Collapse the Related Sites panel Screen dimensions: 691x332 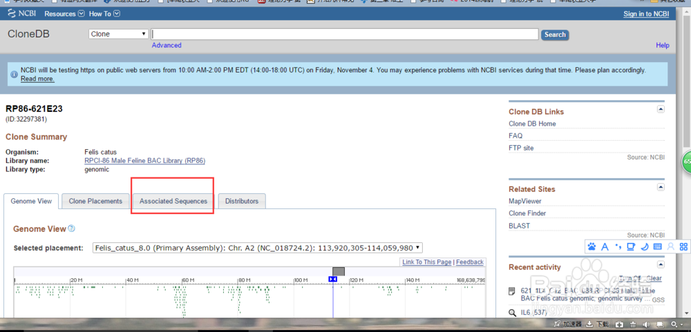tap(661, 186)
